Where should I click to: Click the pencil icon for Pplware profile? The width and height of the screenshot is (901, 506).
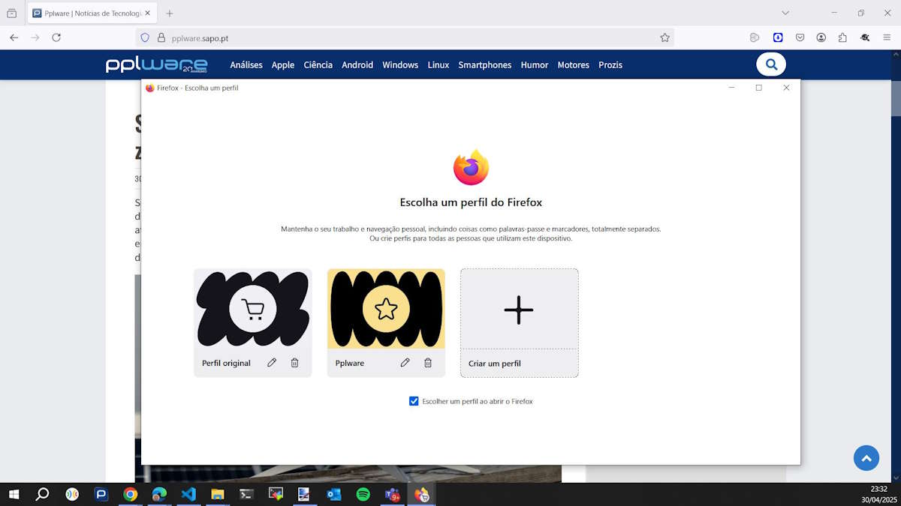click(405, 363)
